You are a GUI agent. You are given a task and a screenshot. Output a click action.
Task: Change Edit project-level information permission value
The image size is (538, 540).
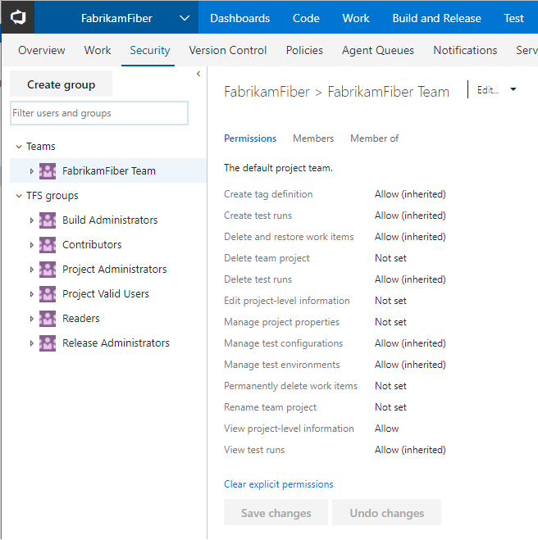(x=390, y=301)
